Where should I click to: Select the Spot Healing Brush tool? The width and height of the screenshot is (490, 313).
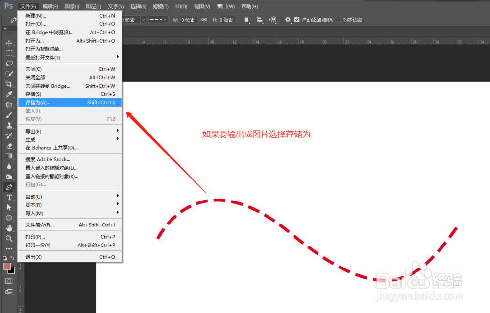(9, 105)
